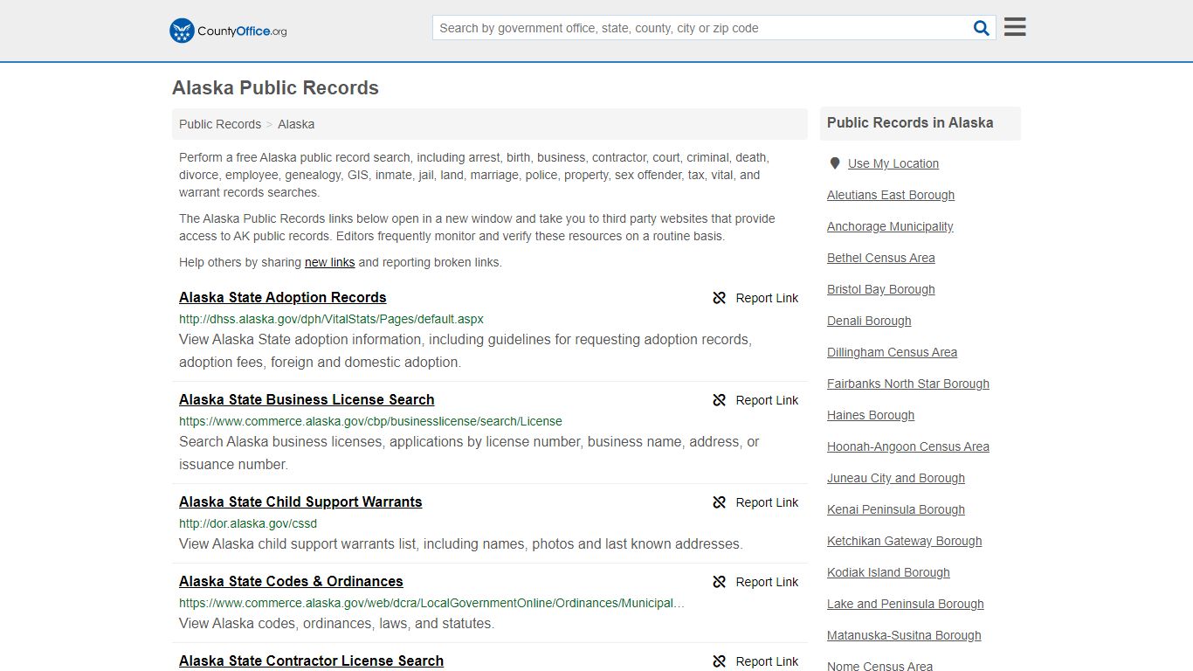This screenshot has width=1193, height=671.
Task: Click the Alaska Public Records heading
Action: pos(275,88)
